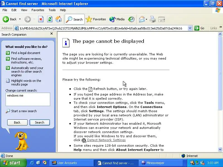
Task: Open the View menu
Action: [24, 10]
